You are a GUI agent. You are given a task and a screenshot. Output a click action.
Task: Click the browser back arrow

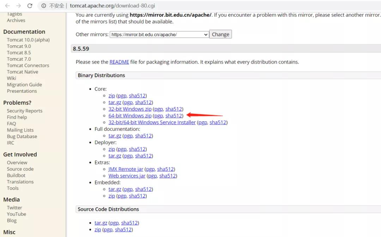point(7,6)
